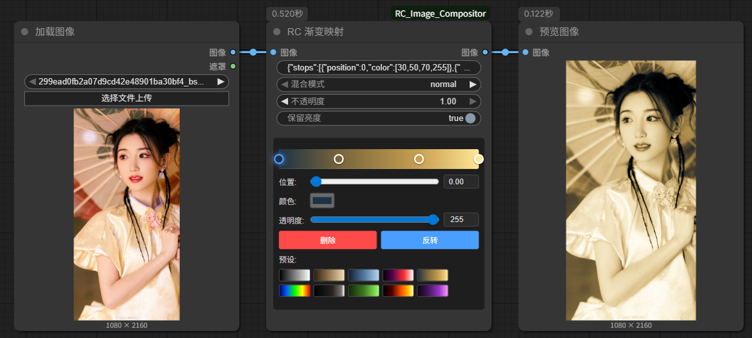752x338 pixels.
Task: Click the 图像 output port of 加载图像 node
Action: coord(233,52)
